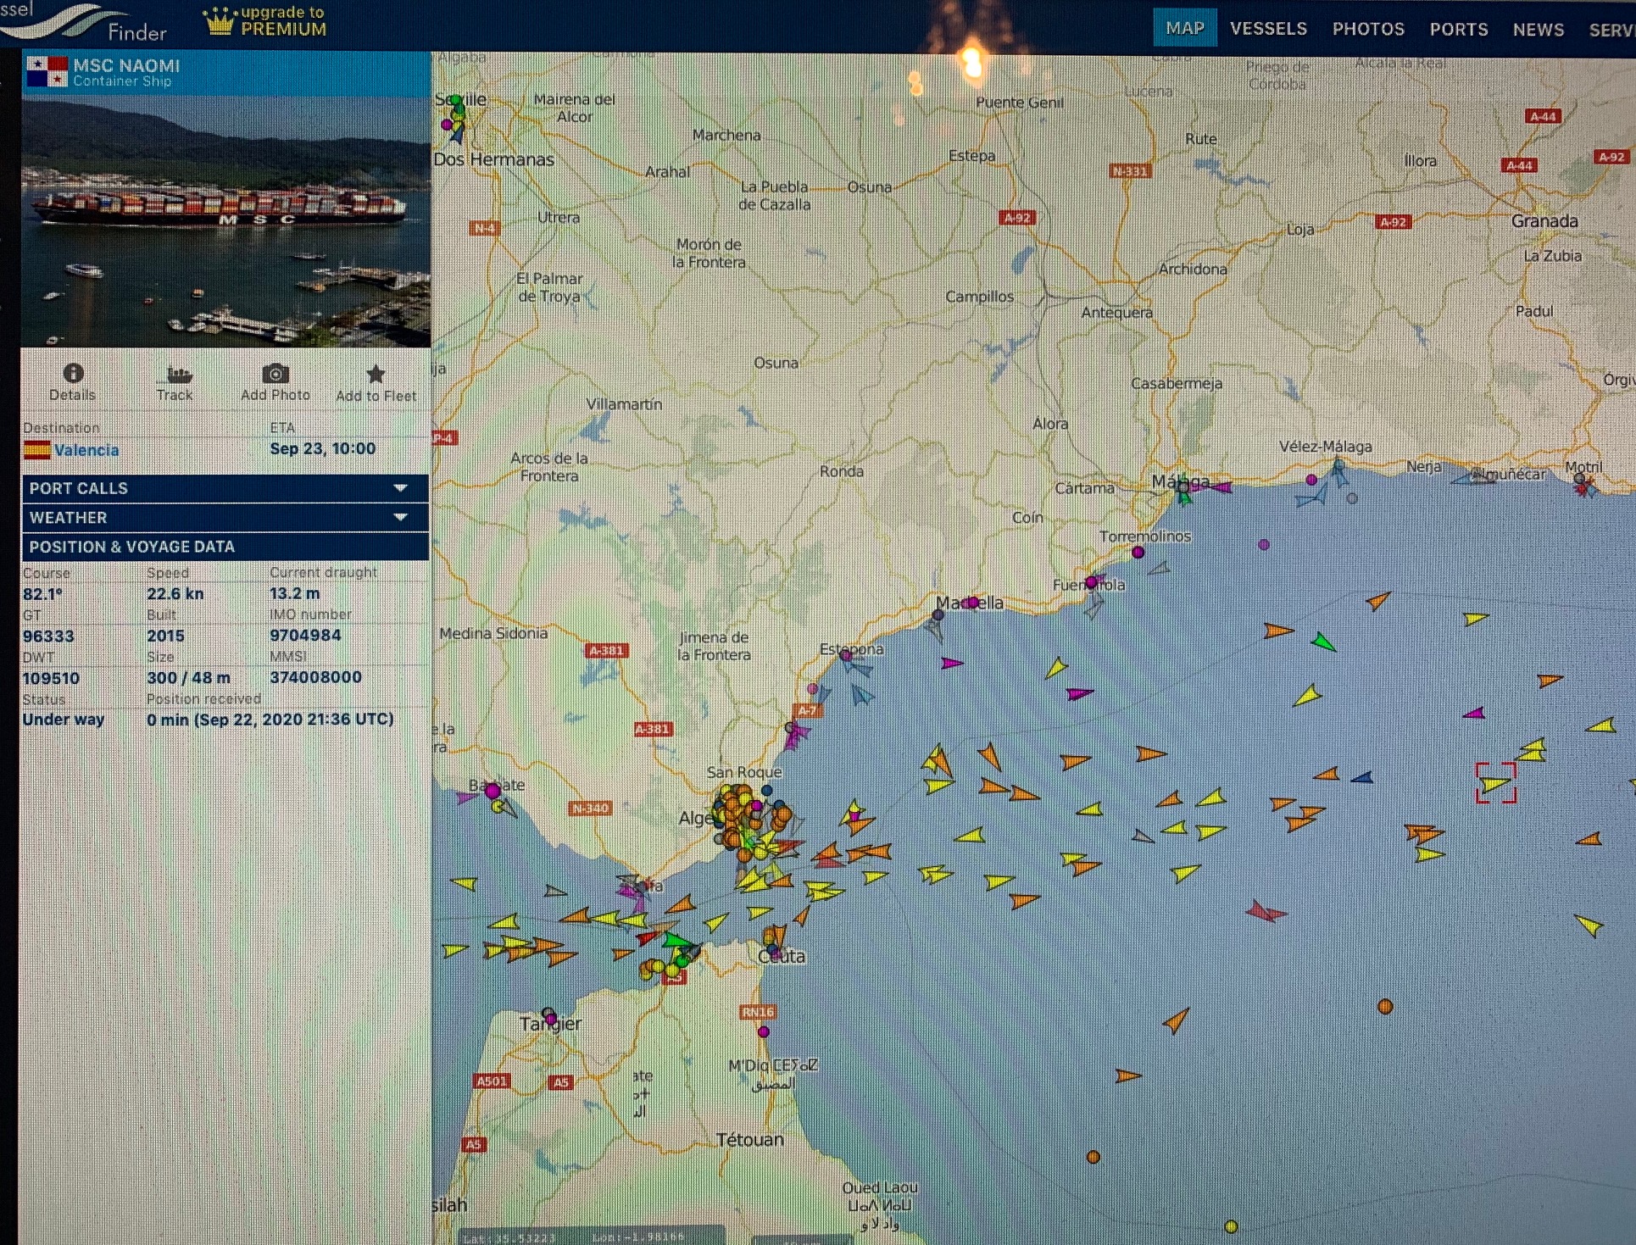Add vessel to Fleet with star icon
Viewport: 1636px width, 1245px height.
tap(376, 374)
